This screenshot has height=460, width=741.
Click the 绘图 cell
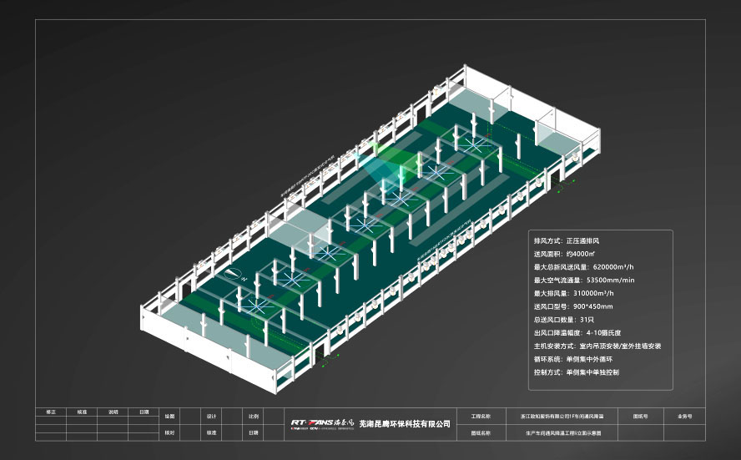(x=169, y=417)
